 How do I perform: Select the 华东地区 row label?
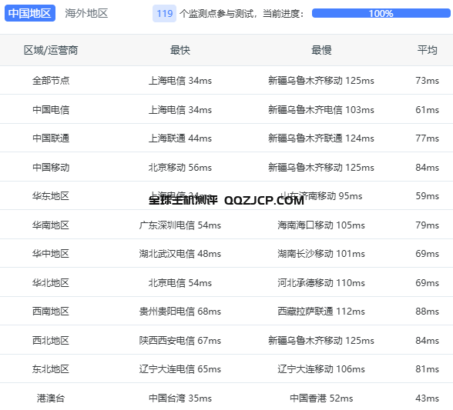click(x=51, y=196)
